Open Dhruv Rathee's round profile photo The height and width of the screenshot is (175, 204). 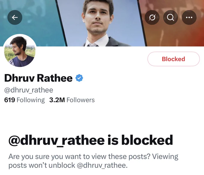coord(20,51)
